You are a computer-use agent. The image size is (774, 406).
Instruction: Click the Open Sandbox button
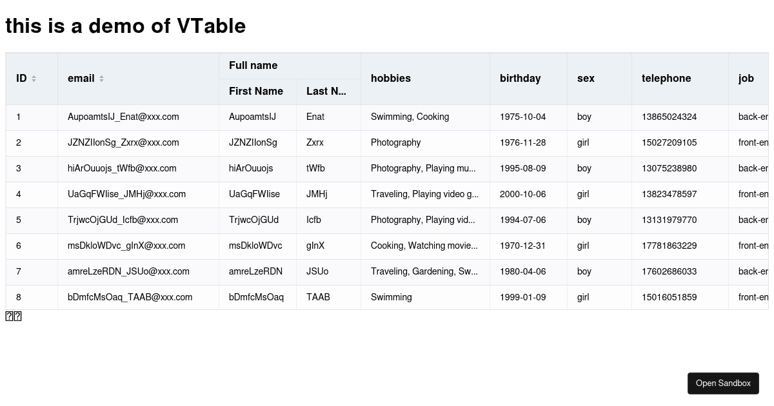(x=723, y=383)
